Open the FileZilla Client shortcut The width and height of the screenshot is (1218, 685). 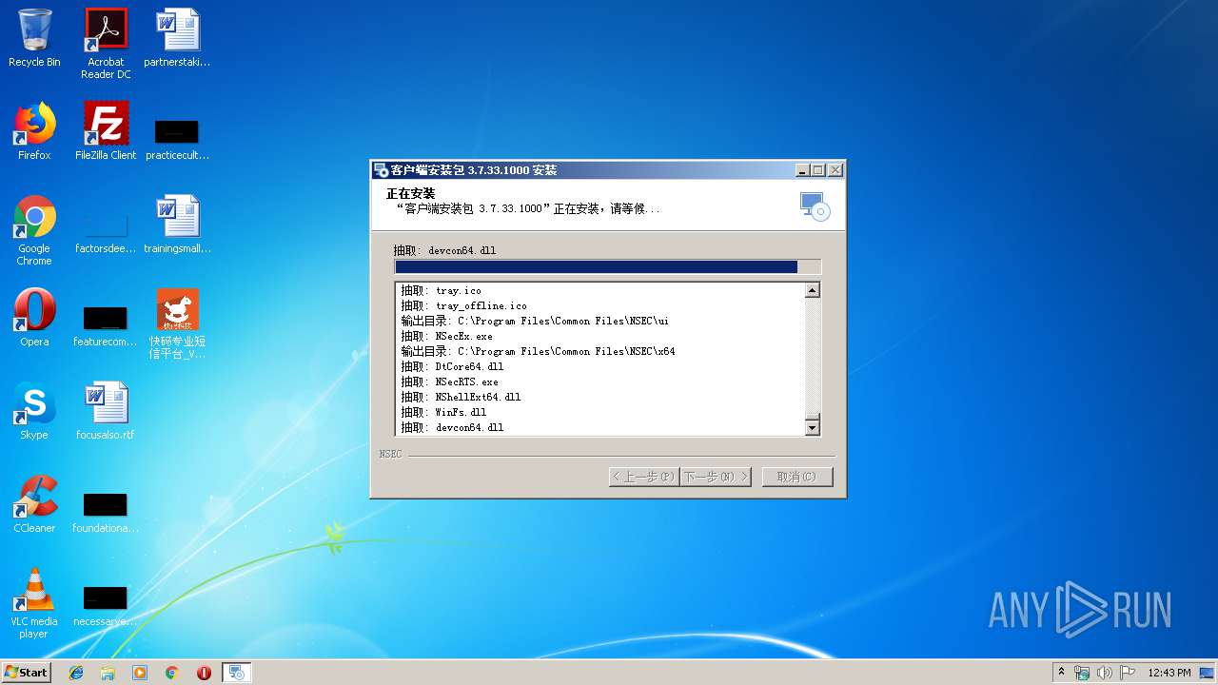[x=106, y=131]
